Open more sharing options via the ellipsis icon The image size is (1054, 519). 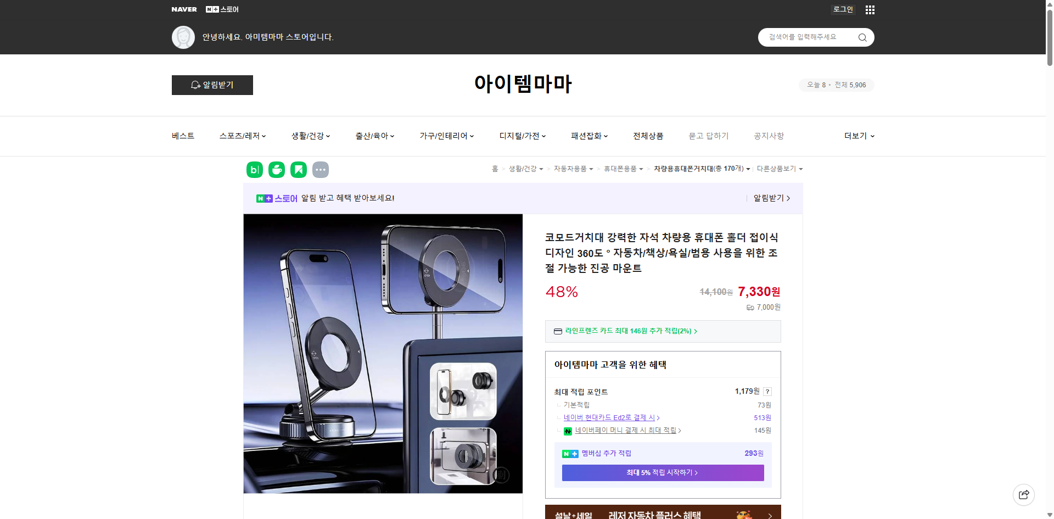[321, 170]
